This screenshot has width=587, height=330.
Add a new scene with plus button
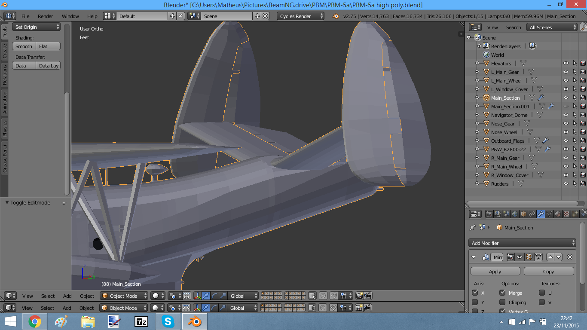pyautogui.click(x=257, y=16)
